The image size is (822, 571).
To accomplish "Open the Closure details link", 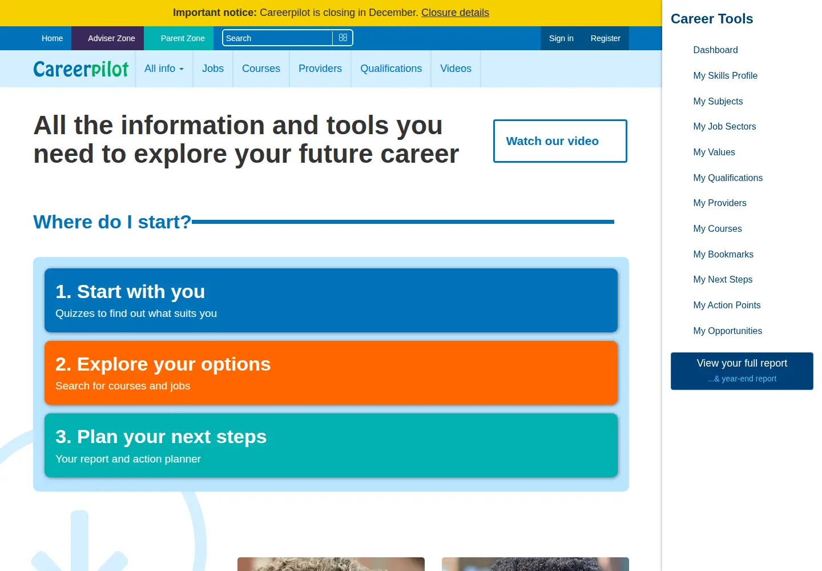I will [455, 13].
